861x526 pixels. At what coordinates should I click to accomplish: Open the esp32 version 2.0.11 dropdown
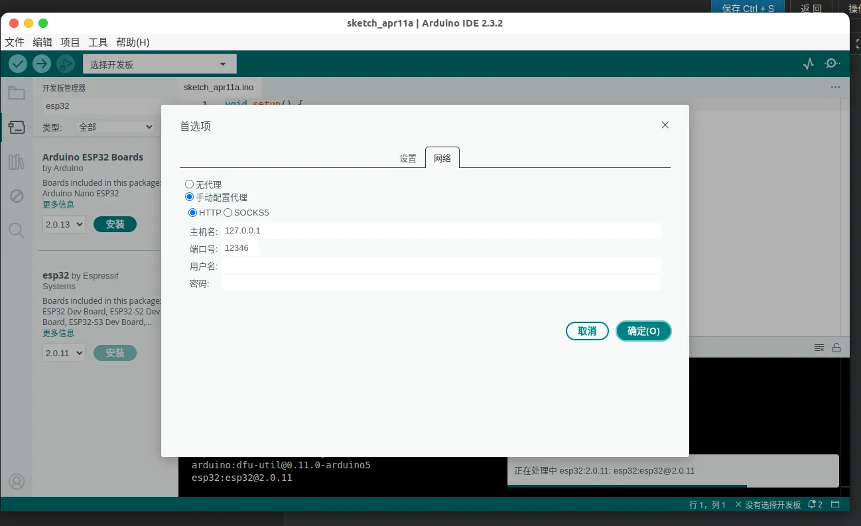[x=64, y=353]
